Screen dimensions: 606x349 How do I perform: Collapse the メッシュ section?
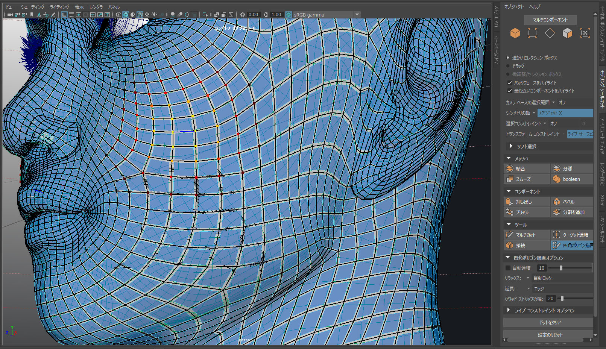coord(509,158)
